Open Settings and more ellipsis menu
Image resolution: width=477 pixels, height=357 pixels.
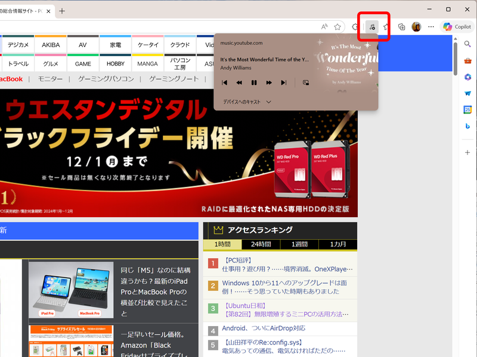pyautogui.click(x=430, y=27)
